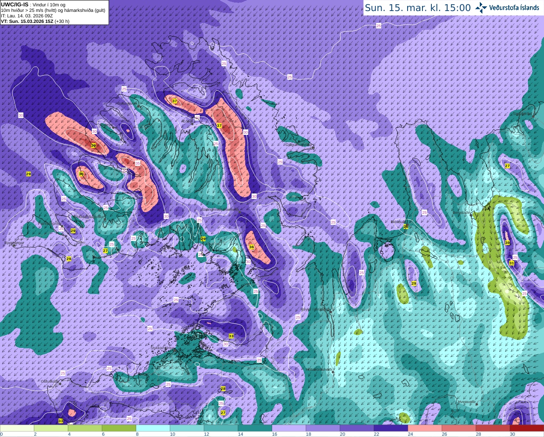Click the yellow 36 marker south of Steingrímsfjarðarheiði
The width and height of the screenshot is (544, 437).
pyautogui.click(x=252, y=247)
